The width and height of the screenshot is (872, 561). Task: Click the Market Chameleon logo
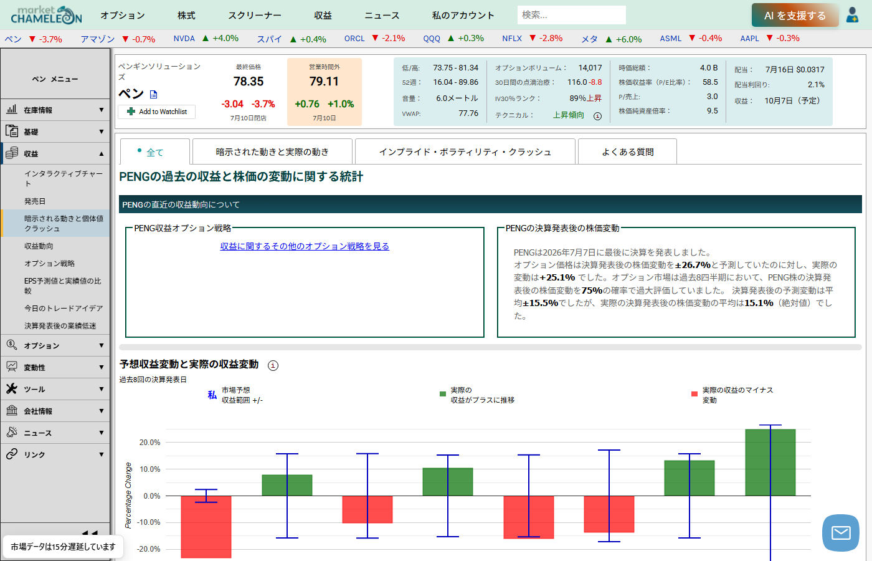pos(46,14)
